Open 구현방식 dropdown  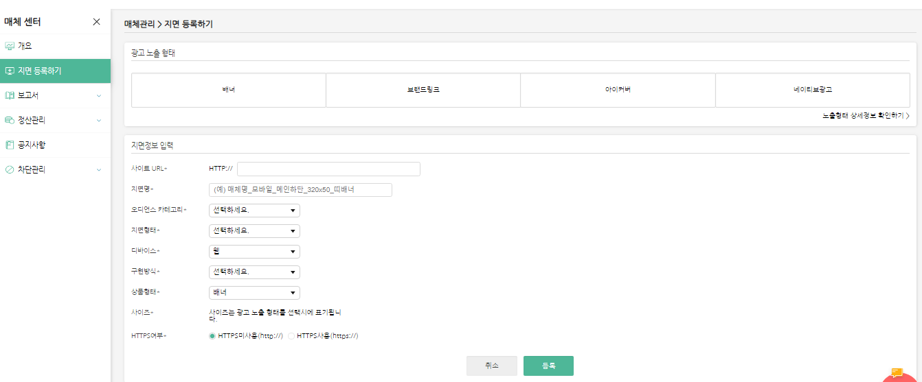(254, 272)
